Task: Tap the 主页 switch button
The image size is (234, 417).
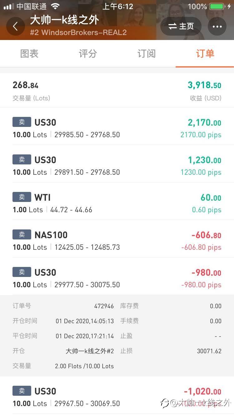Action: [x=181, y=26]
